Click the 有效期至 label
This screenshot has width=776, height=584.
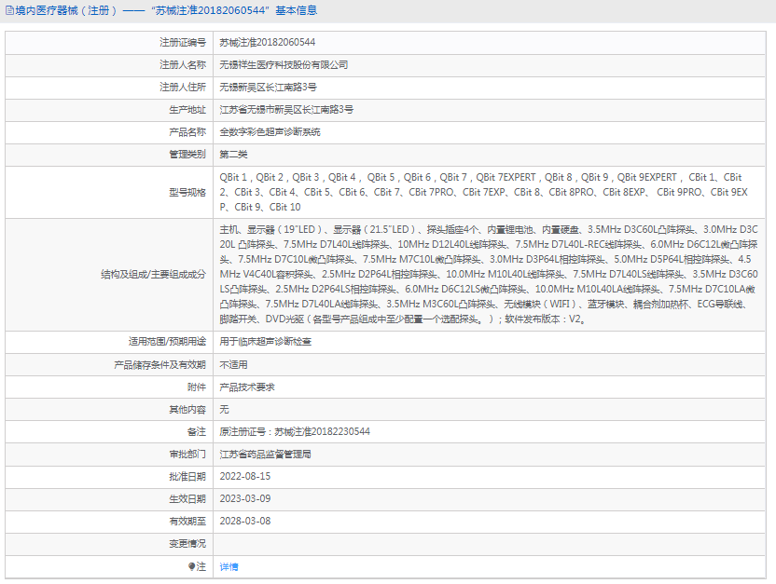tap(187, 521)
